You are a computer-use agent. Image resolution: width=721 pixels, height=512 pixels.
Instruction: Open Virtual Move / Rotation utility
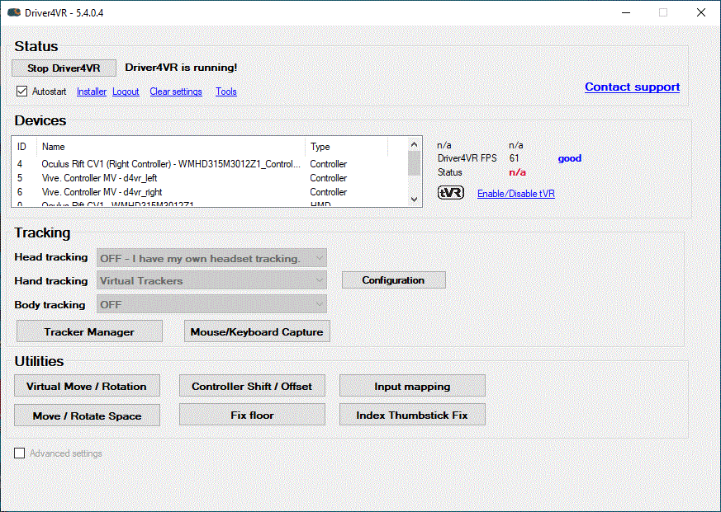tap(87, 386)
